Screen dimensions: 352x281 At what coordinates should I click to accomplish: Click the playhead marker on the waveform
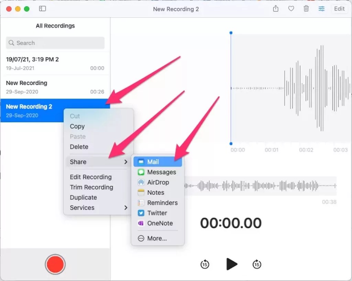coord(231,33)
